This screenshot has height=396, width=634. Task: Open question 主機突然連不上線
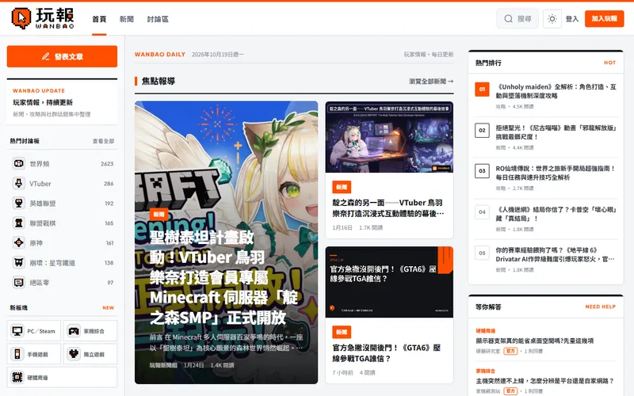[544, 381]
